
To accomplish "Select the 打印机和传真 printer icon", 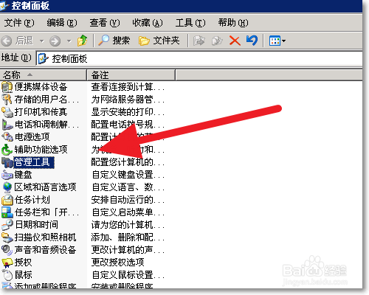I will pyautogui.click(x=7, y=112).
